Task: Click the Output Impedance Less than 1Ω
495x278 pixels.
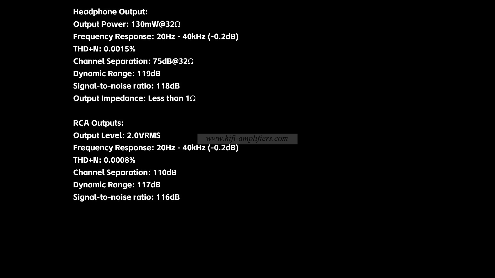Action: click(134, 98)
